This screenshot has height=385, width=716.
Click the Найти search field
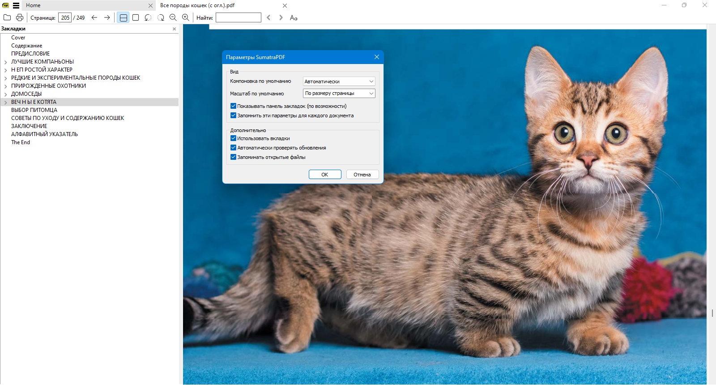(238, 17)
